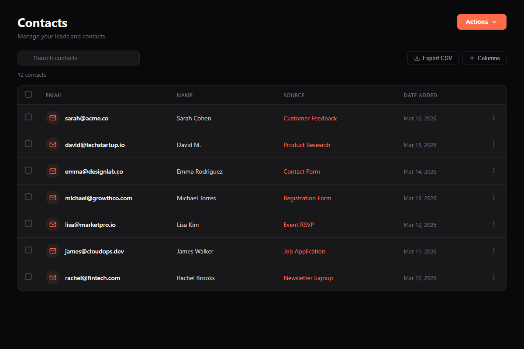524x349 pixels.
Task: Check the checkbox for Michael Torres
Action: pos(28,197)
